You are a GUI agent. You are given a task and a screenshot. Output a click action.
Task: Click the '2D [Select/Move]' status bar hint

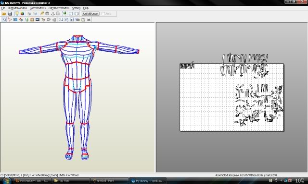point(39,175)
